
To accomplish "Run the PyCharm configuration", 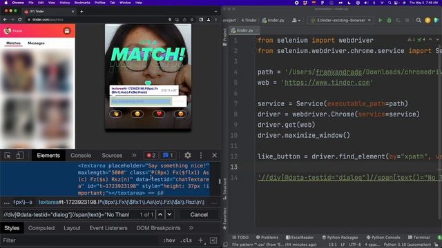I will pyautogui.click(x=381, y=20).
